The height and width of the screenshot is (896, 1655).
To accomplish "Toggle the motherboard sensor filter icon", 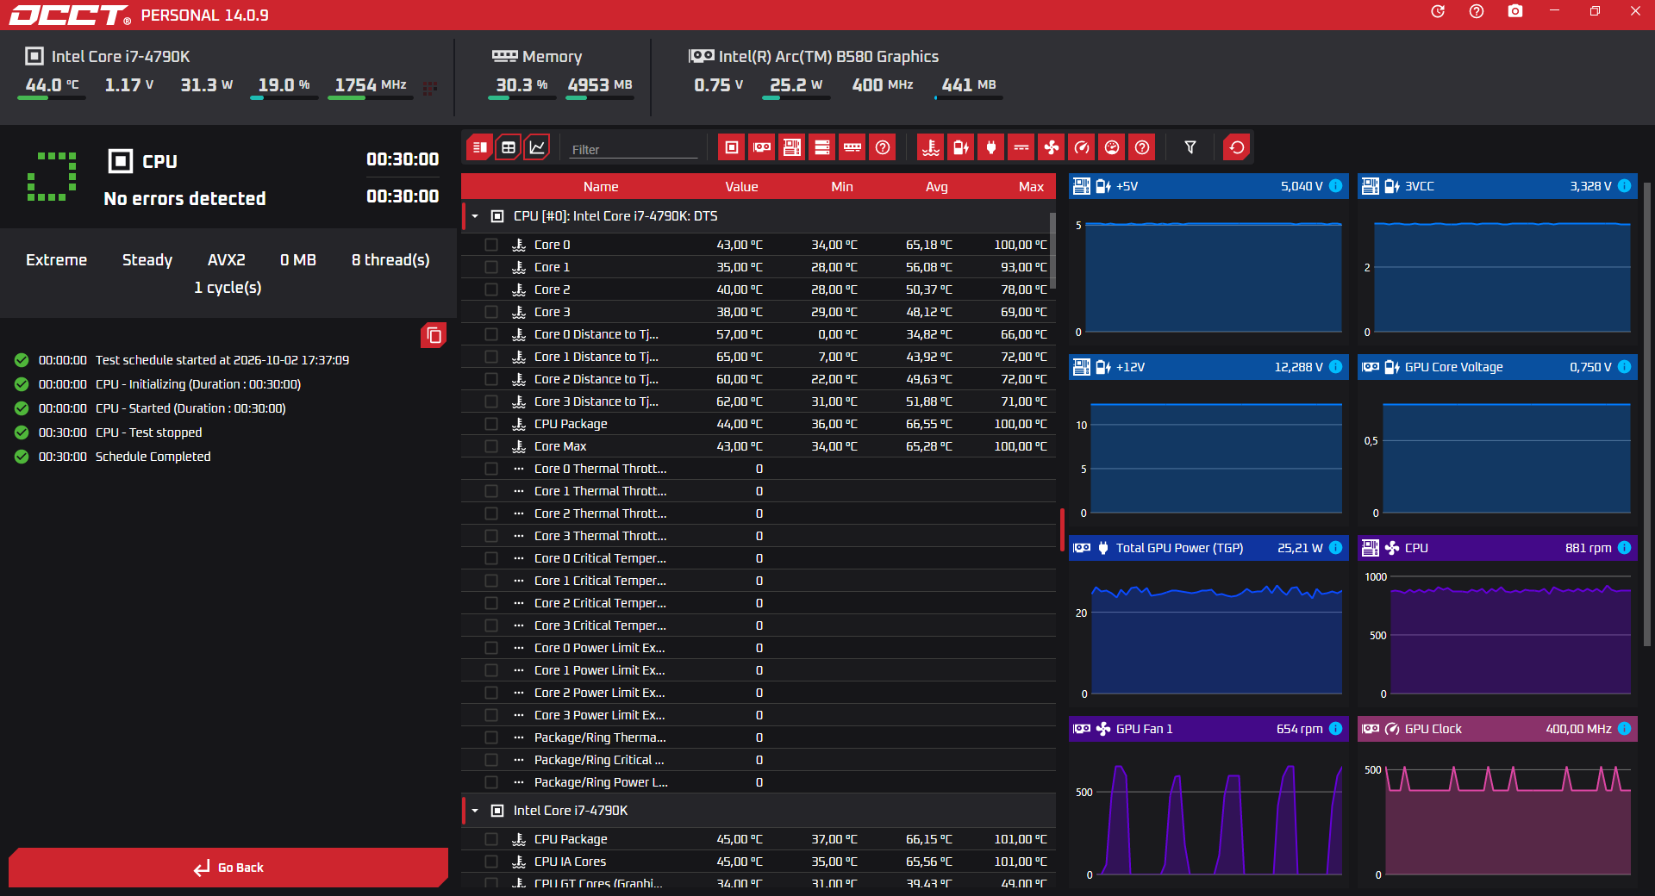I will coord(792,147).
